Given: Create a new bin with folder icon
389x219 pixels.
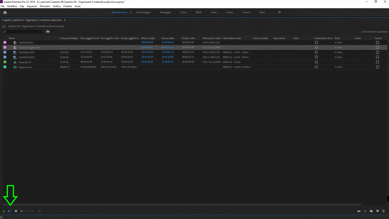Looking at the screenshot, I should [371, 211].
